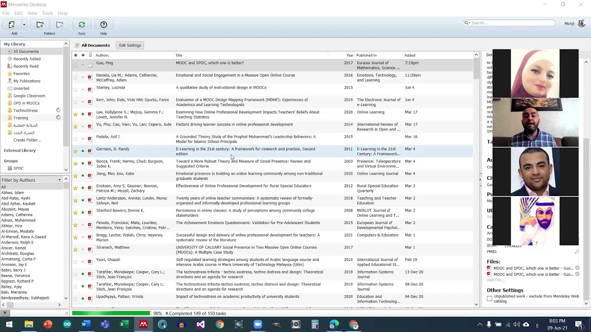Open the Tools menu
The width and height of the screenshot is (591, 332).
coord(48,13)
